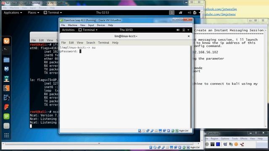This screenshot has height=151, width=269.
Task: Expand the OpenSuse system menu arrow
Action: 188,30
